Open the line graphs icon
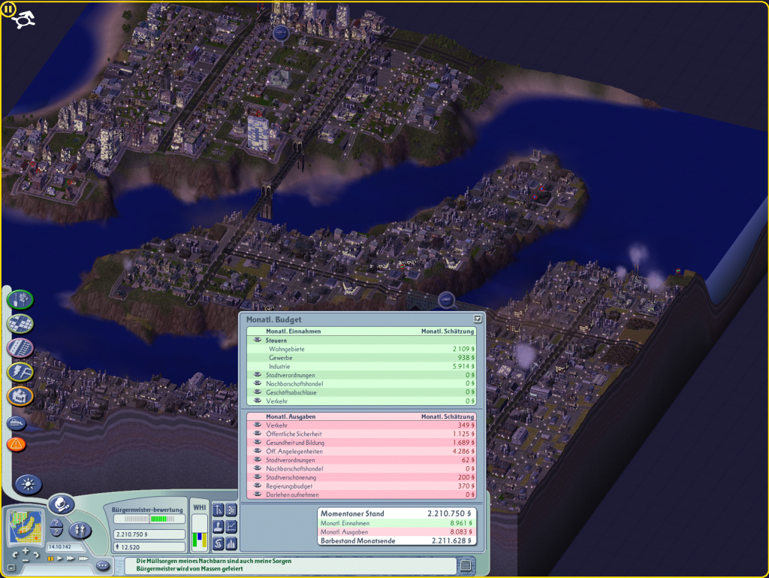Image resolution: width=769 pixels, height=578 pixels. click(231, 526)
